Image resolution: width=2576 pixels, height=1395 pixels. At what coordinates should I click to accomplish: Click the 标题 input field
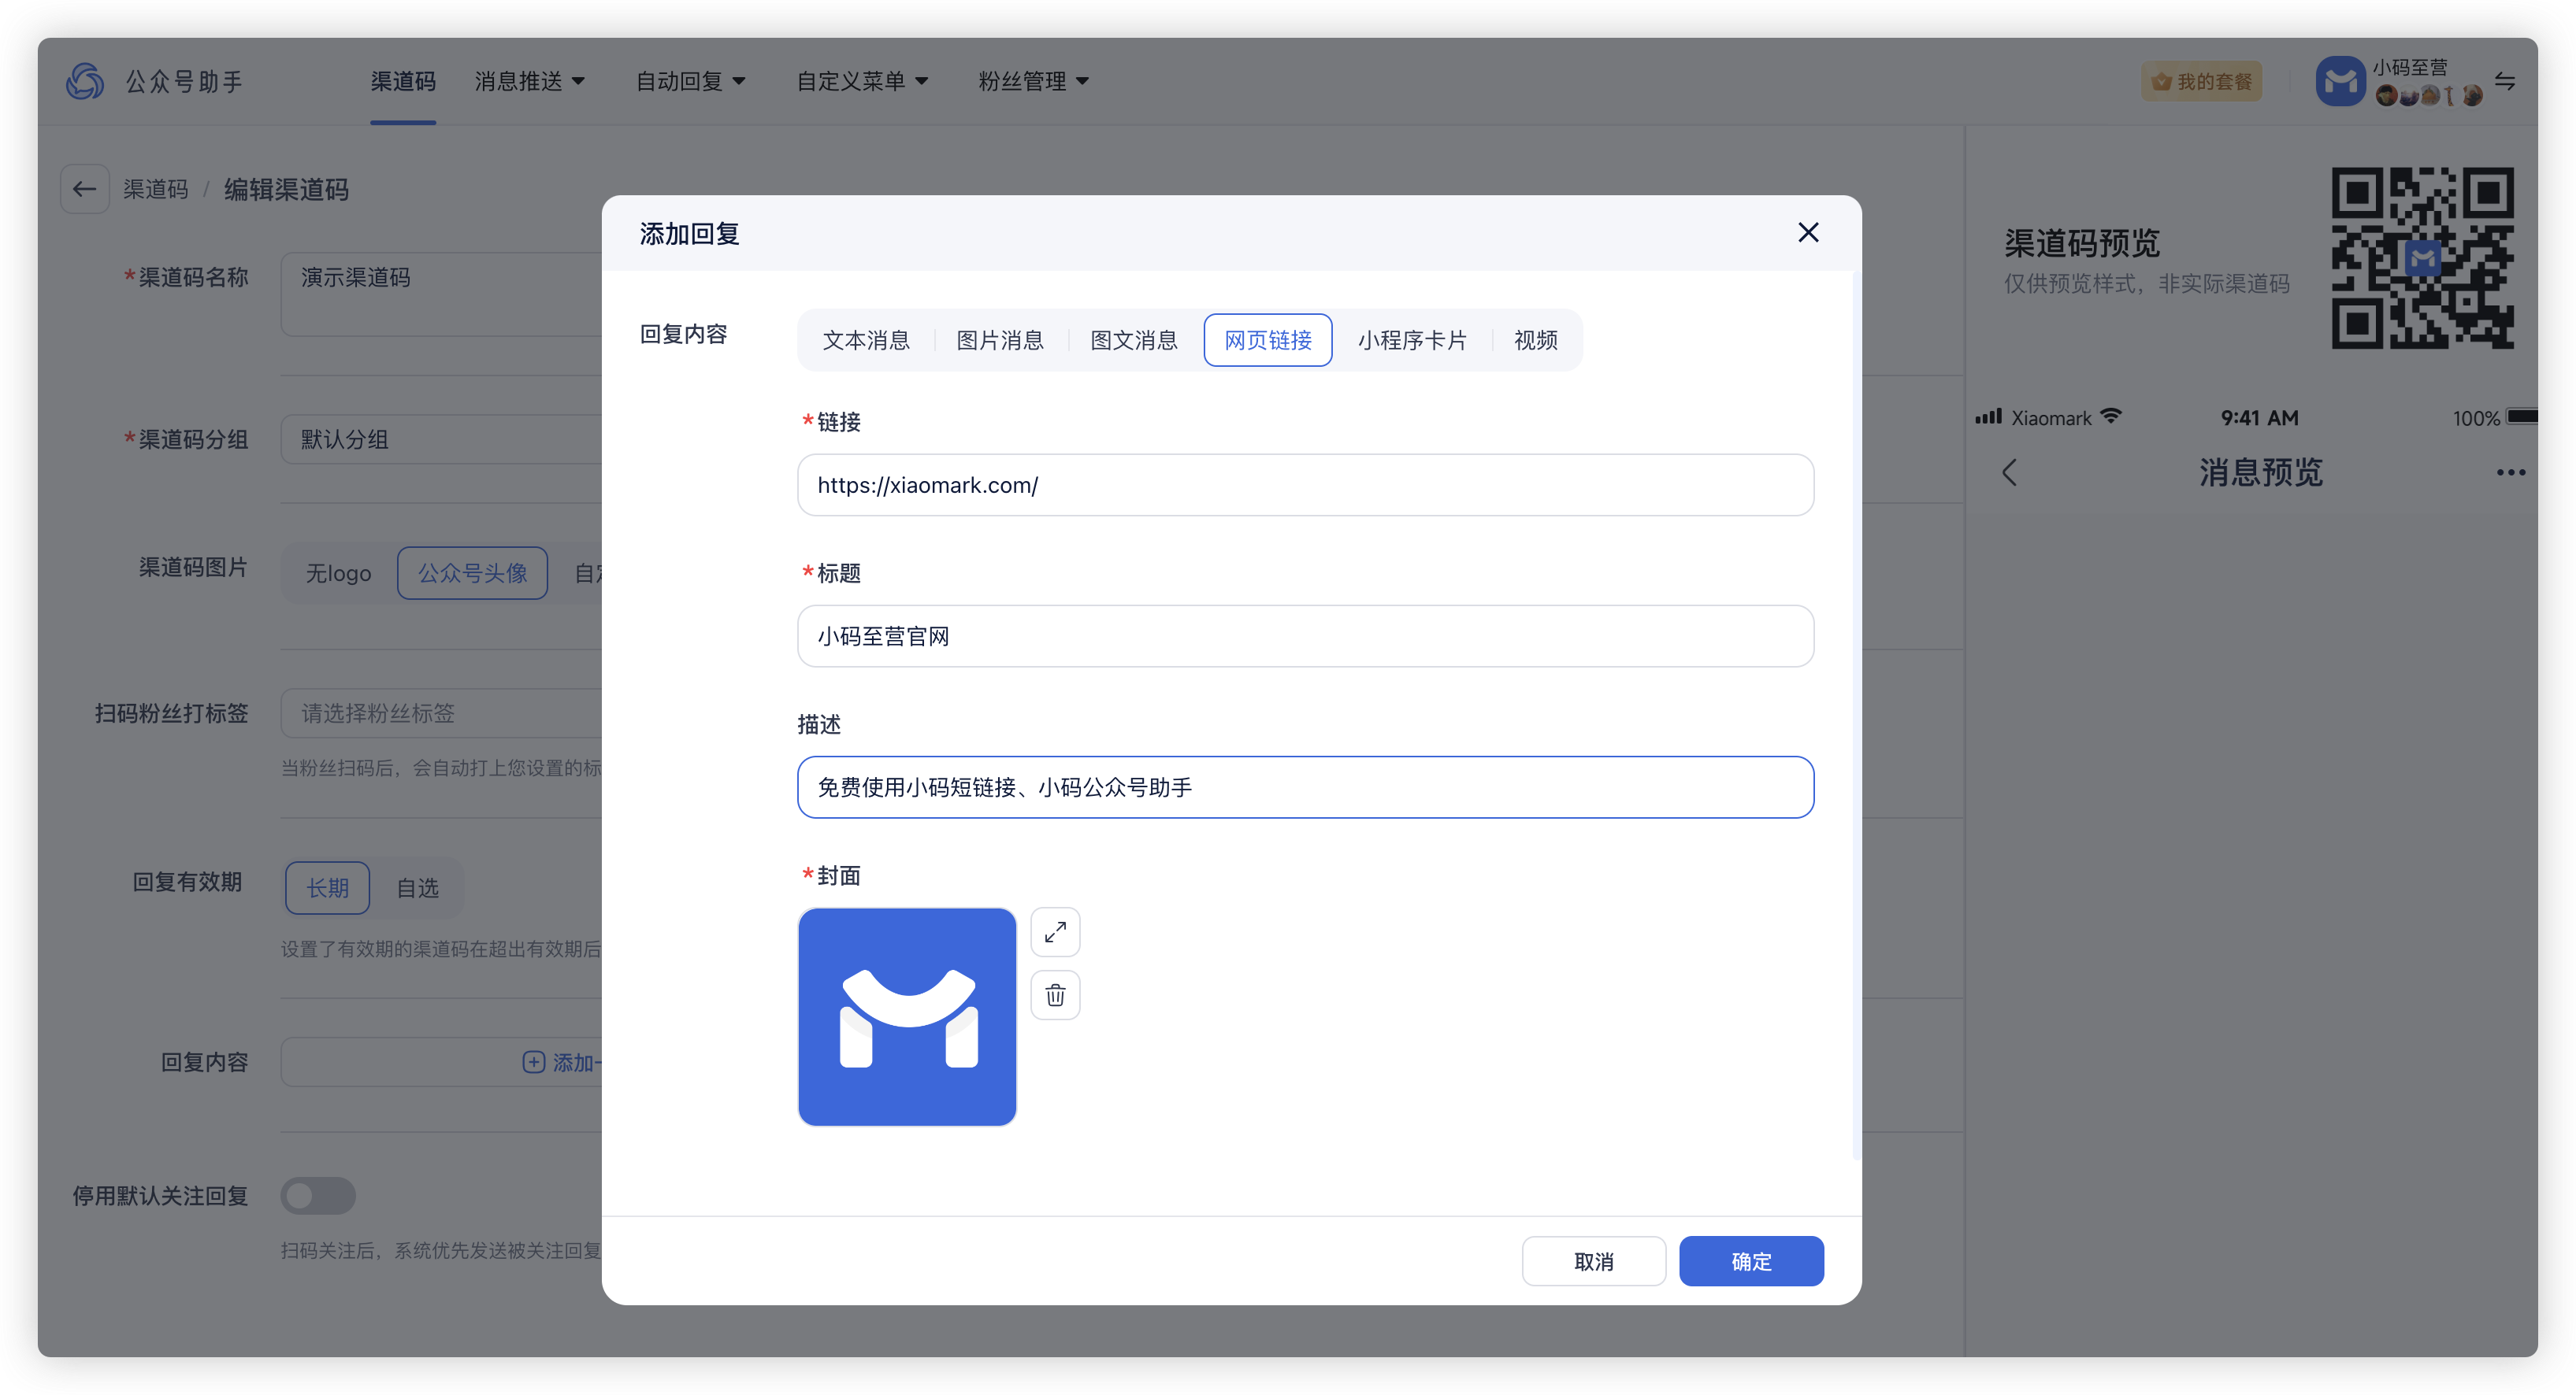1305,635
